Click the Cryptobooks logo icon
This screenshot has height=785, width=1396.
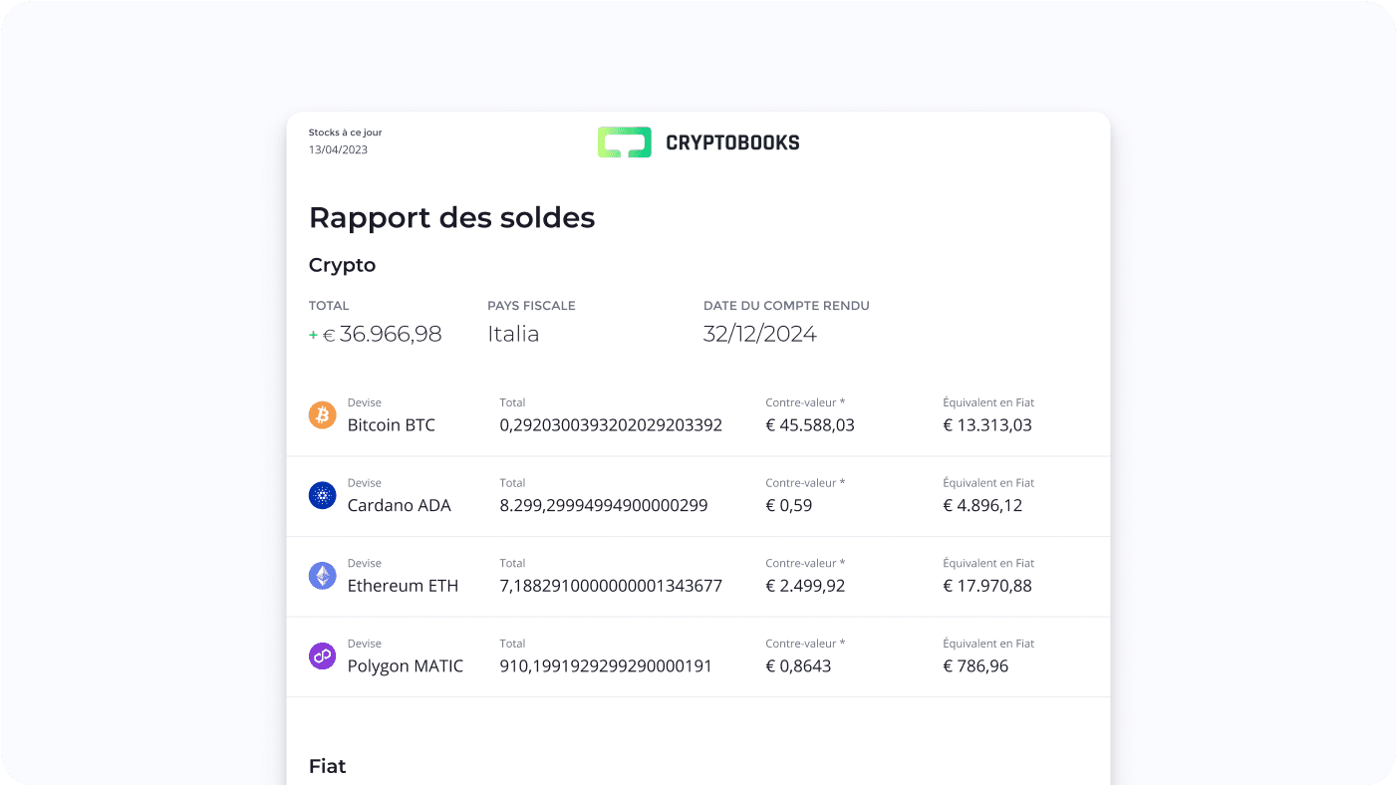click(624, 142)
